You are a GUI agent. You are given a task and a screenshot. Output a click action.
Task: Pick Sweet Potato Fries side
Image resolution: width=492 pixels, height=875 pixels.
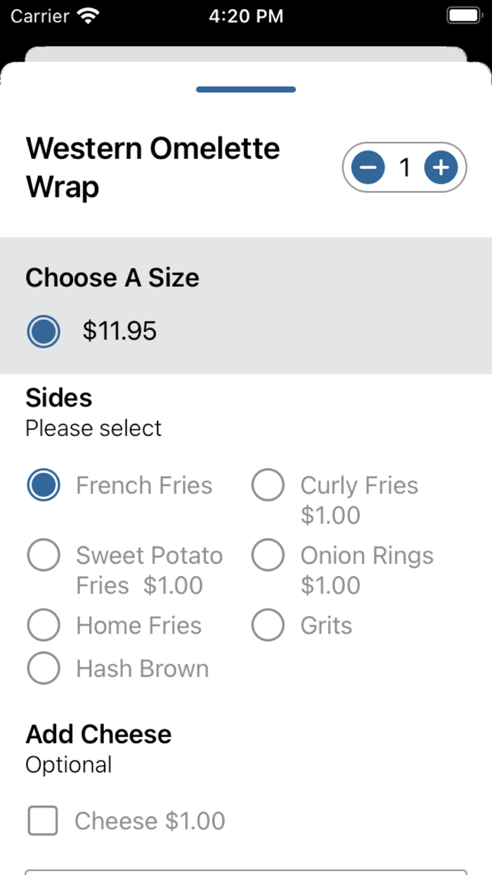tap(43, 555)
